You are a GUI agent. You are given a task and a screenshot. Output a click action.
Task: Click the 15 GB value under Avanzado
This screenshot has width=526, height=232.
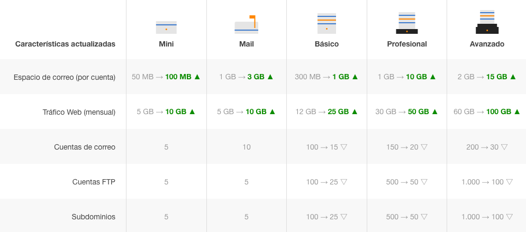(x=497, y=77)
